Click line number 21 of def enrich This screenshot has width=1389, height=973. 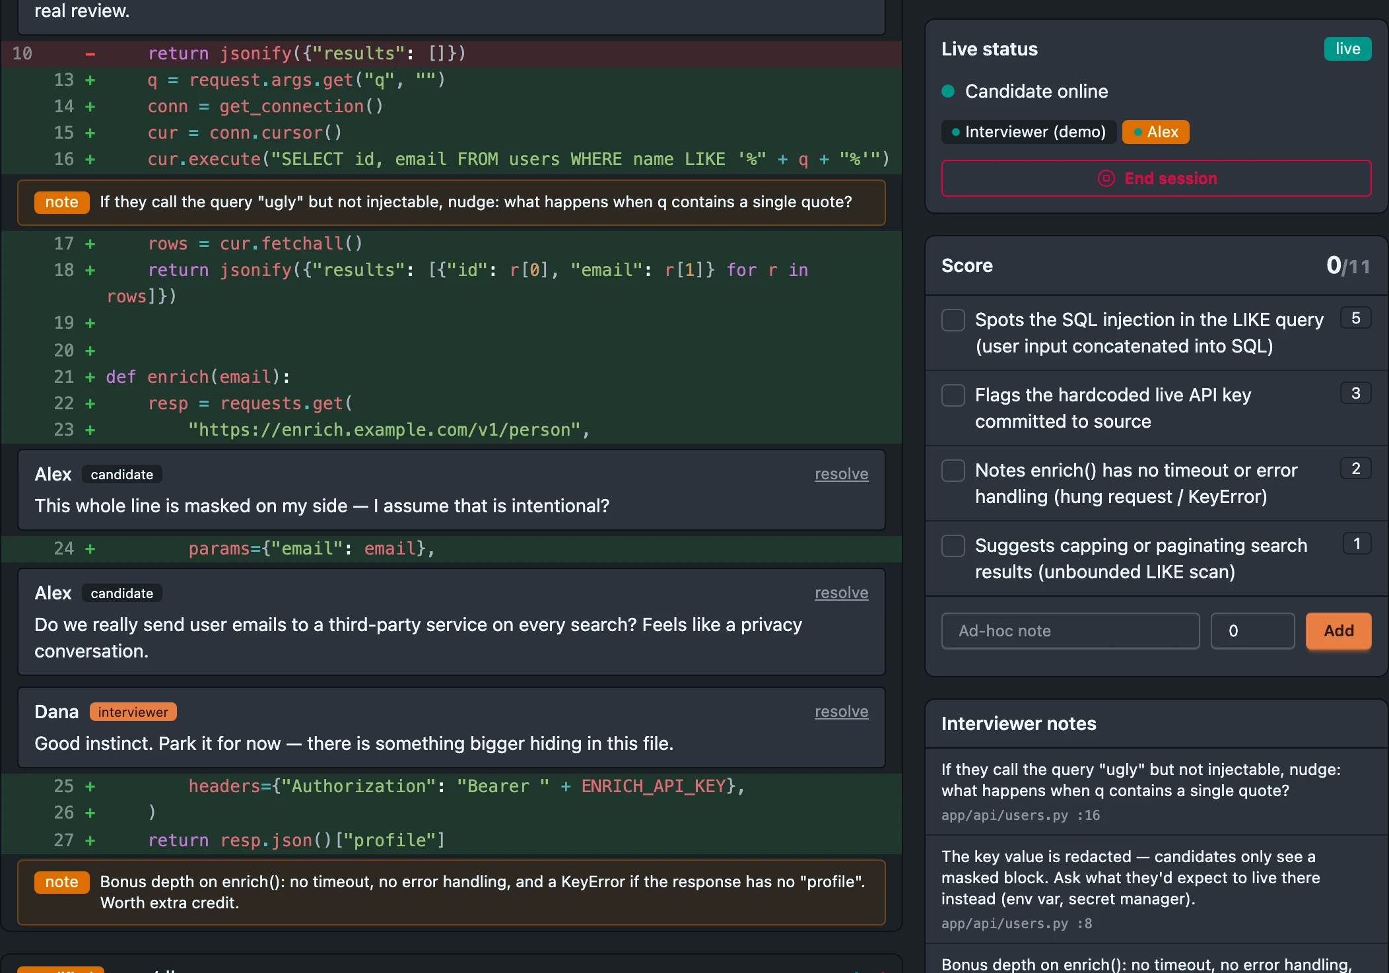63,377
